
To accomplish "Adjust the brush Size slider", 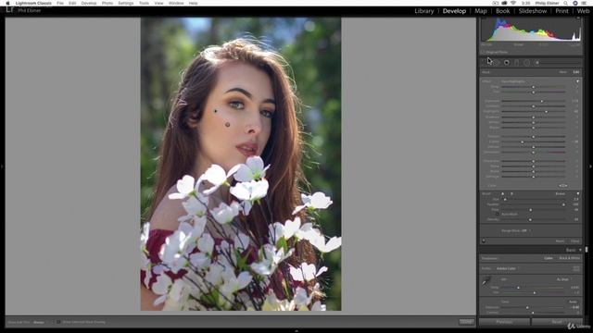I will [534, 199].
